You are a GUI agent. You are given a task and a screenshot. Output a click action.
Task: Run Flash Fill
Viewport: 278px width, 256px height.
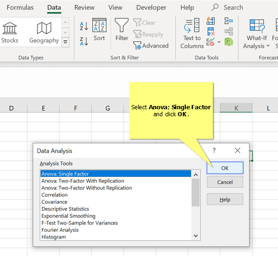(x=210, y=21)
